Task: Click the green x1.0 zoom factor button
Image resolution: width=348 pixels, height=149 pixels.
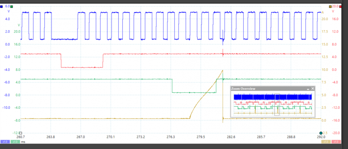Action: click(x=15, y=142)
